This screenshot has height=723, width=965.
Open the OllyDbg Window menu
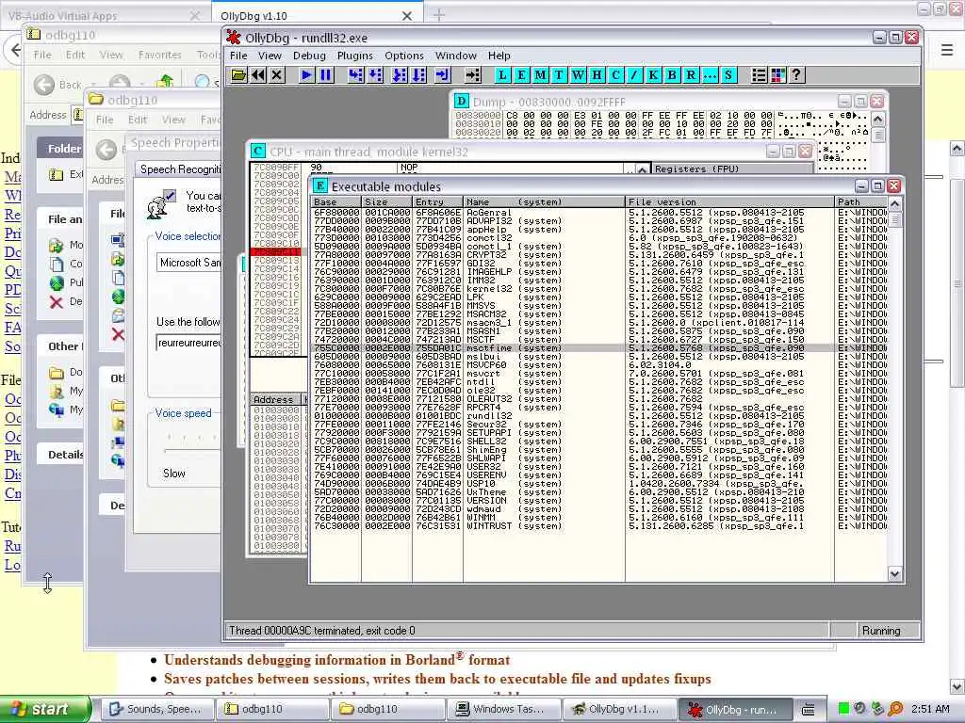click(x=455, y=56)
